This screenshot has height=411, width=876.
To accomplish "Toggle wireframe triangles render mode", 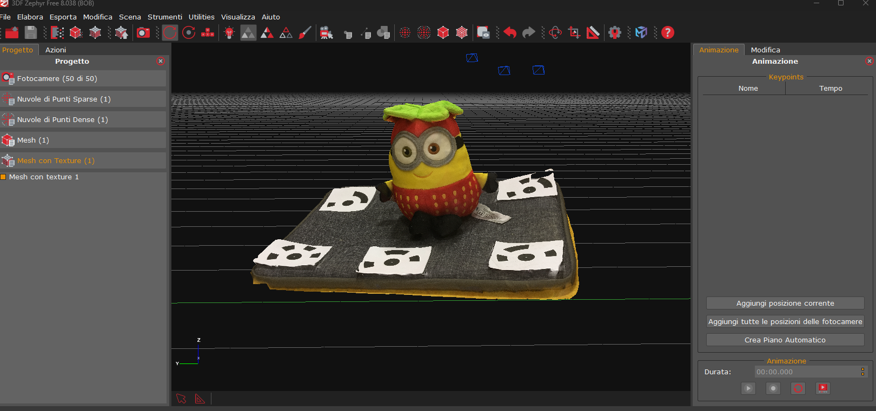I will pos(286,32).
